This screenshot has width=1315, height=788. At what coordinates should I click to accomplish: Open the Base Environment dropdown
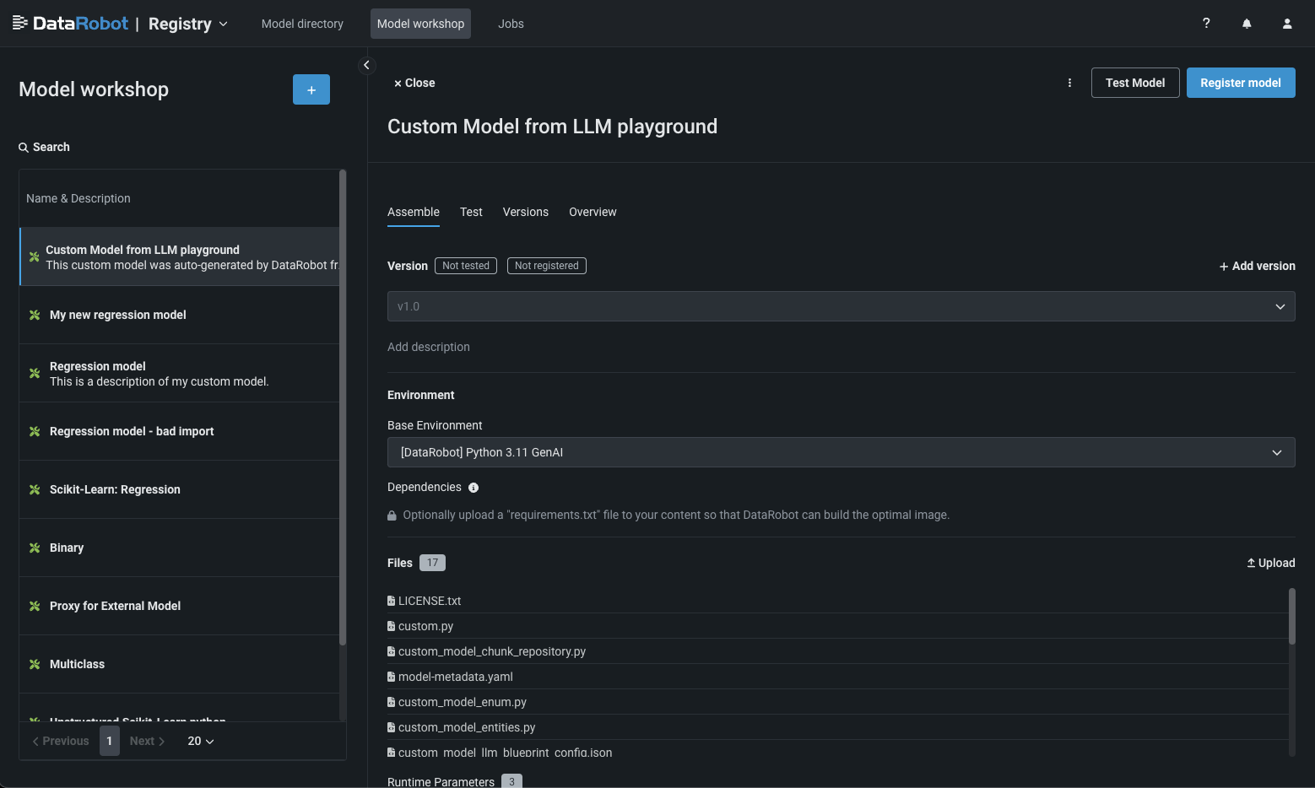[841, 452]
